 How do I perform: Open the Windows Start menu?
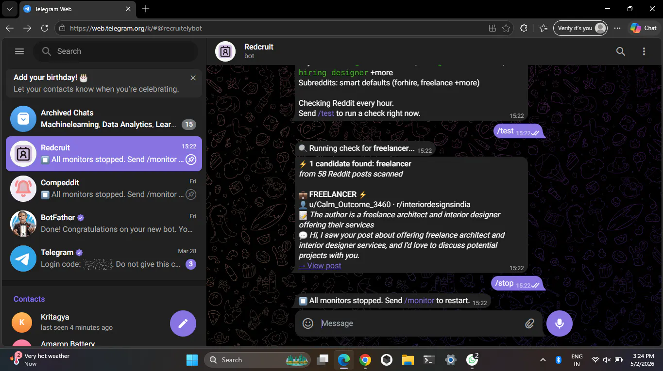tap(192, 360)
